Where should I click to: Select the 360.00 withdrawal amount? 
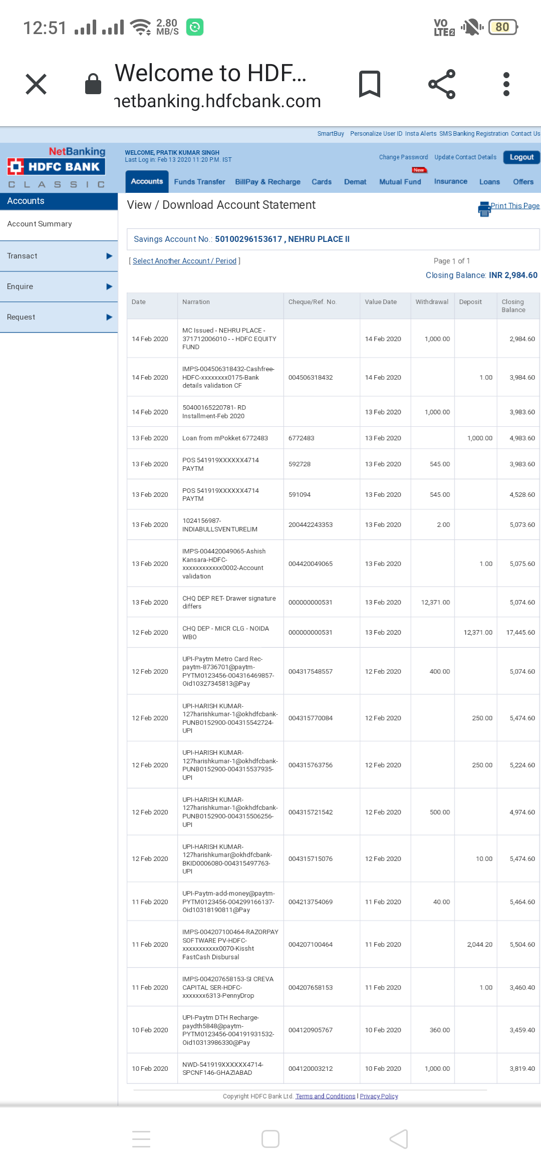pyautogui.click(x=440, y=1030)
